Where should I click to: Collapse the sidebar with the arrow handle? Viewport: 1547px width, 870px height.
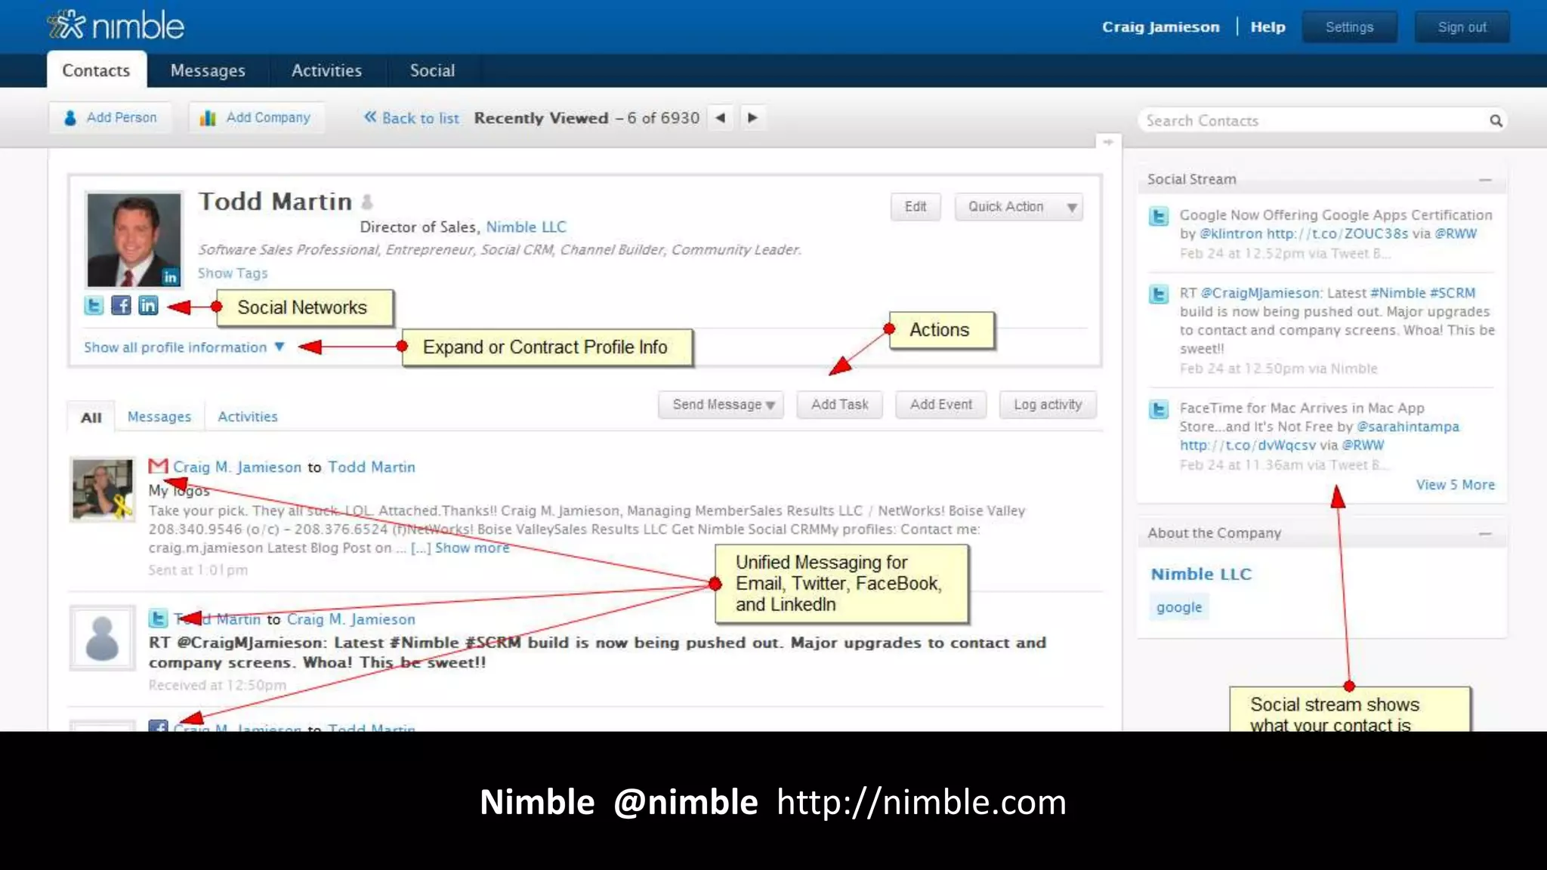click(x=1108, y=142)
